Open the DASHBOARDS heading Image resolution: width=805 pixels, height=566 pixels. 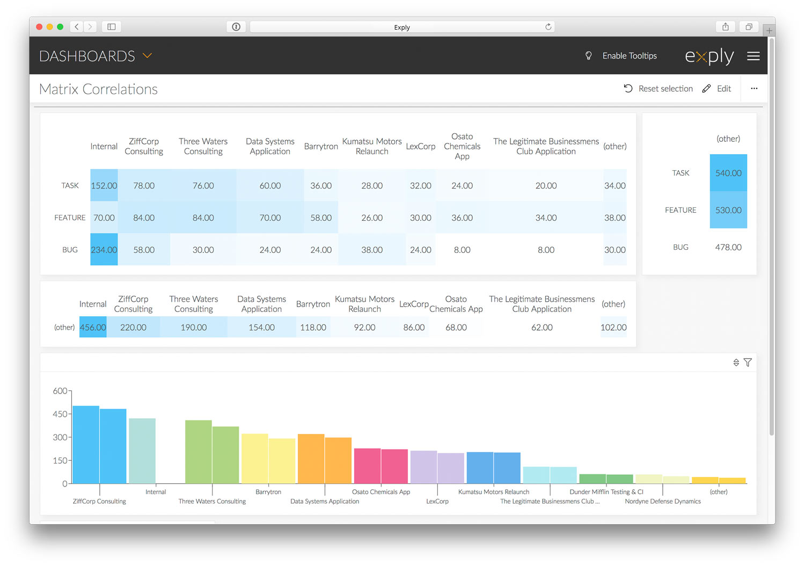point(87,56)
